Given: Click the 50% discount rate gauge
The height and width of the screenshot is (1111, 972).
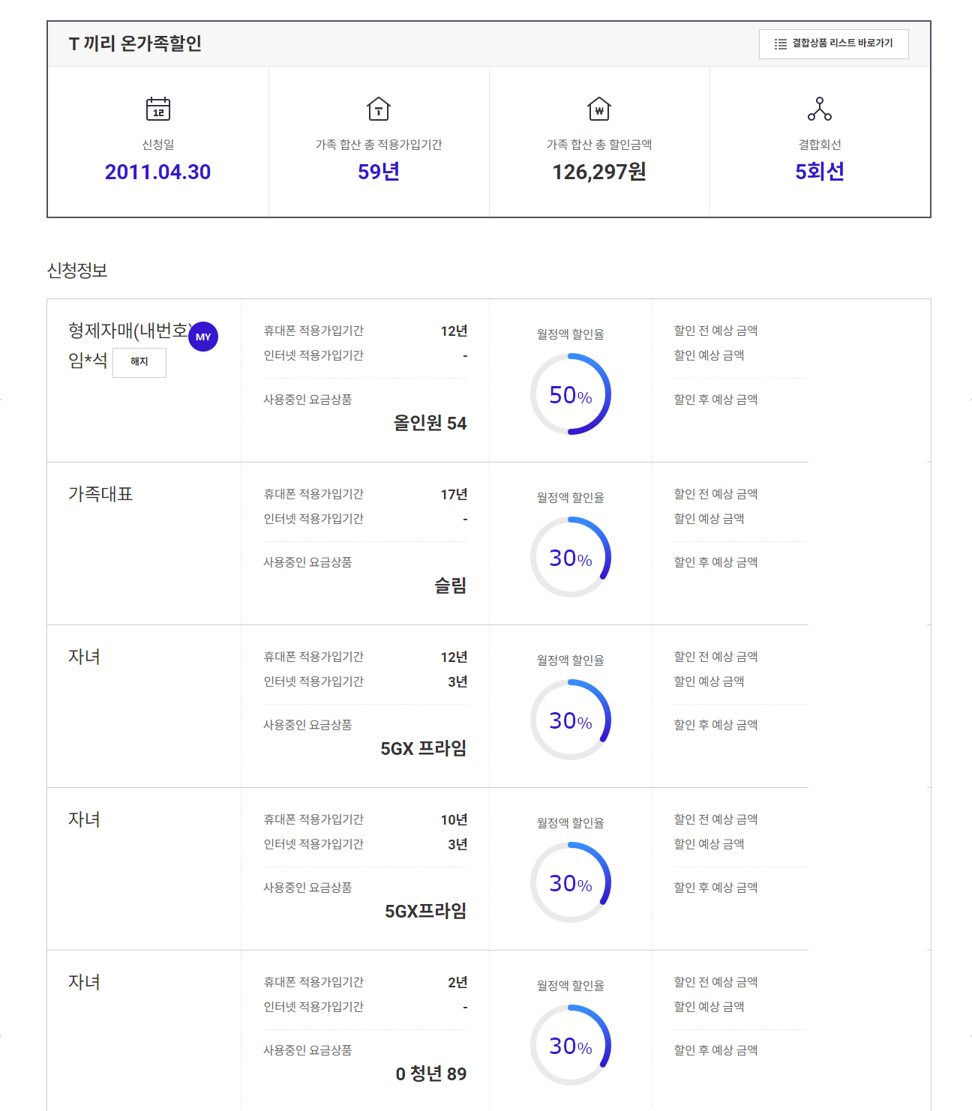Looking at the screenshot, I should [x=571, y=394].
